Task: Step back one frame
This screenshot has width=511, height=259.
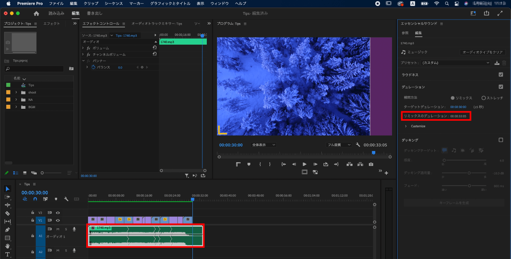Action: click(x=294, y=164)
